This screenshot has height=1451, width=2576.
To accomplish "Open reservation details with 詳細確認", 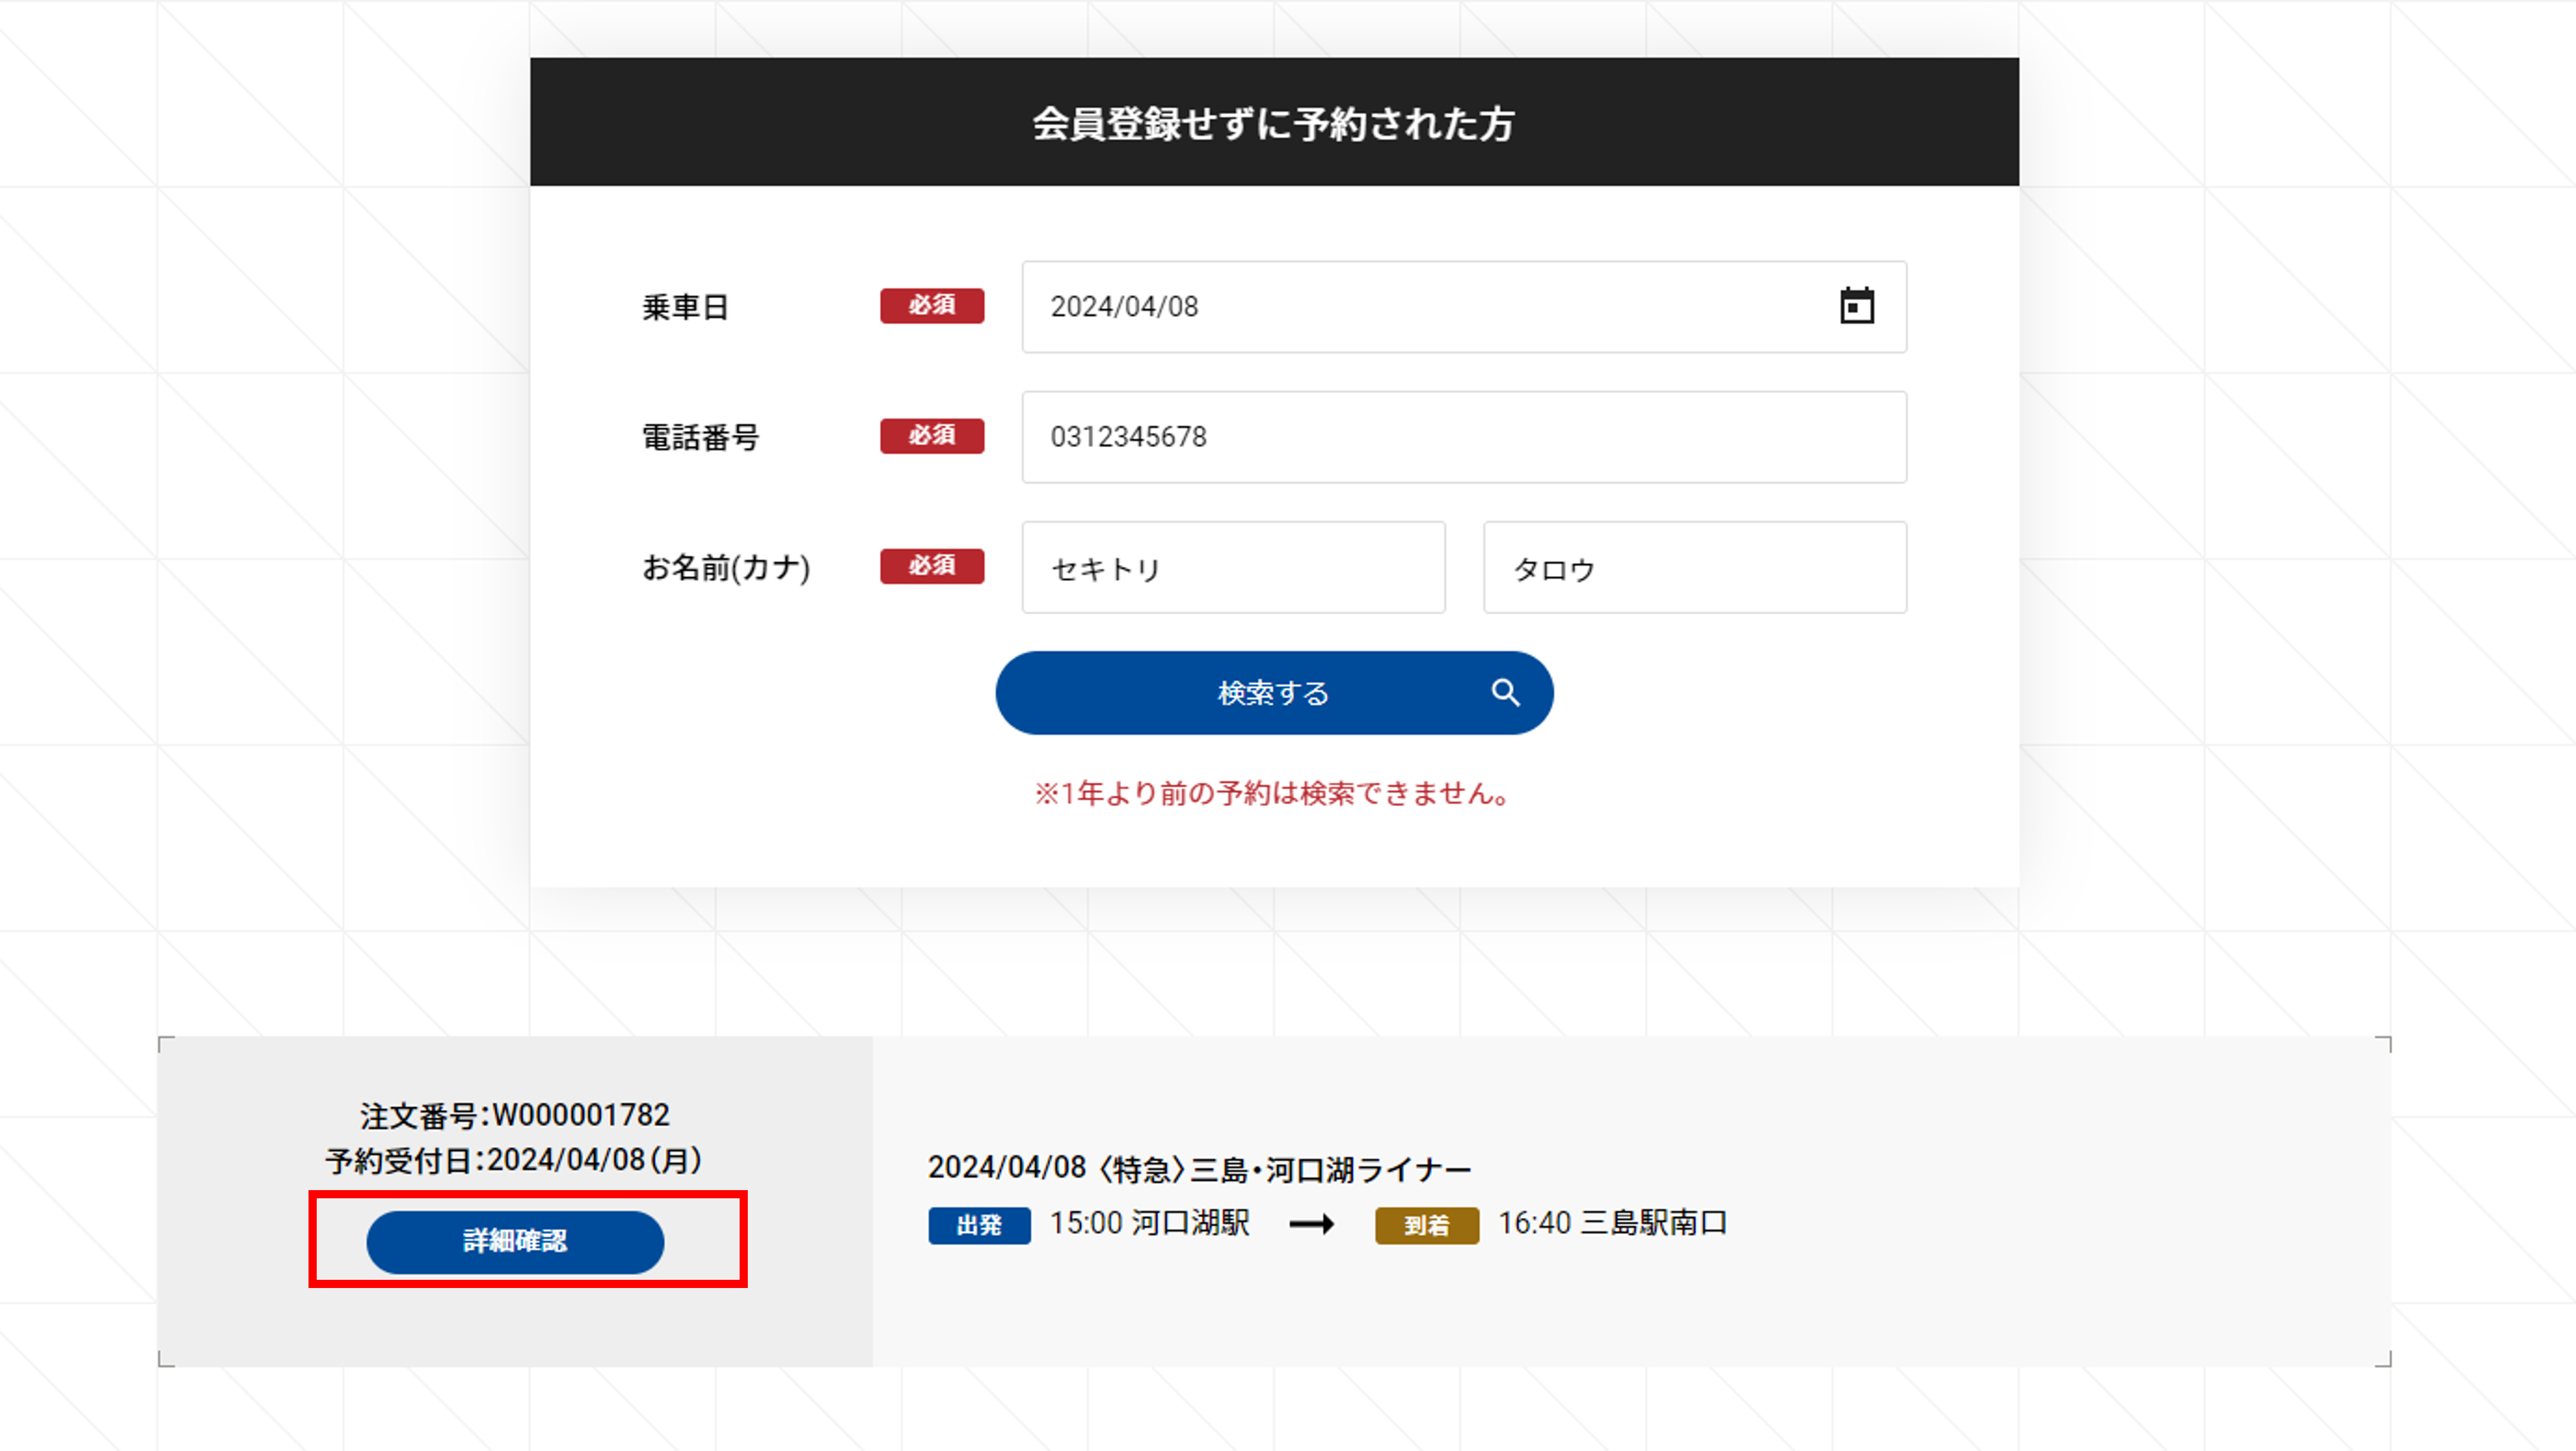I will (x=515, y=1241).
